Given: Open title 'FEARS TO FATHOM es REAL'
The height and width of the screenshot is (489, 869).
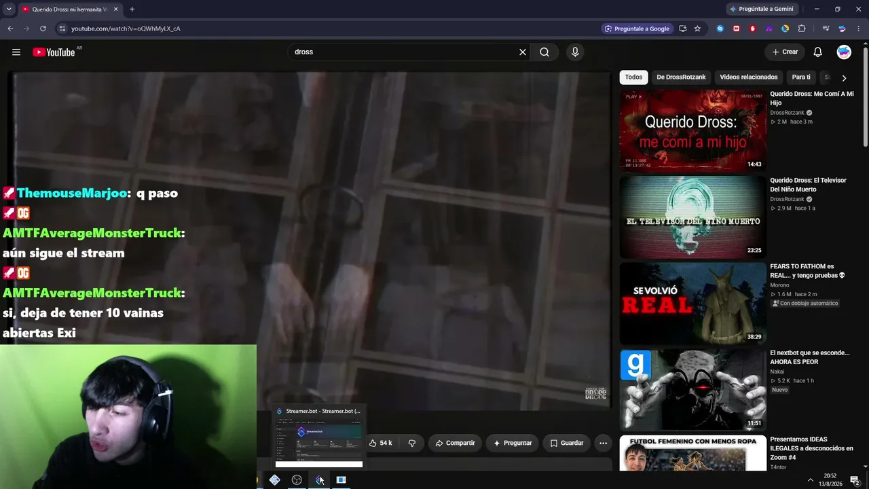Looking at the screenshot, I should point(807,271).
